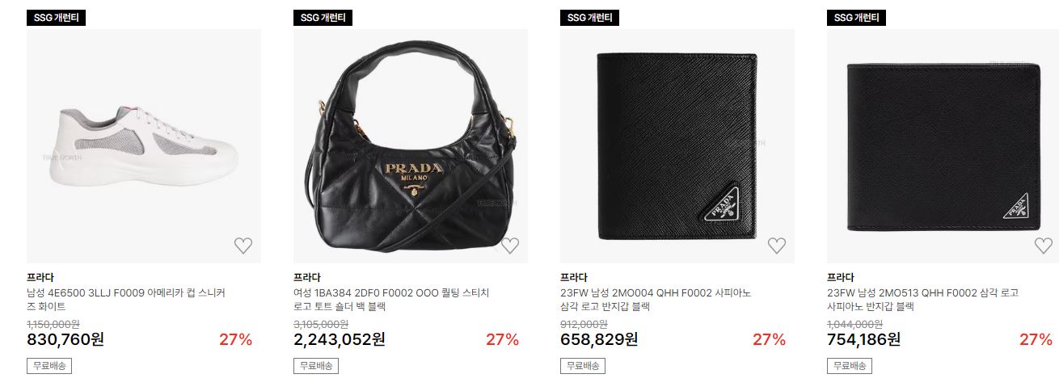Favorite the white America's Cup sneaker with heart
Viewport: 1059px width, 391px height.
point(243,246)
